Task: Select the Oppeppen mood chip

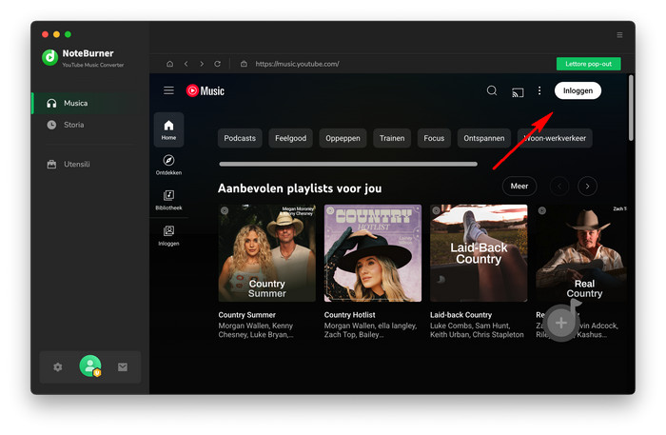Action: click(x=343, y=138)
